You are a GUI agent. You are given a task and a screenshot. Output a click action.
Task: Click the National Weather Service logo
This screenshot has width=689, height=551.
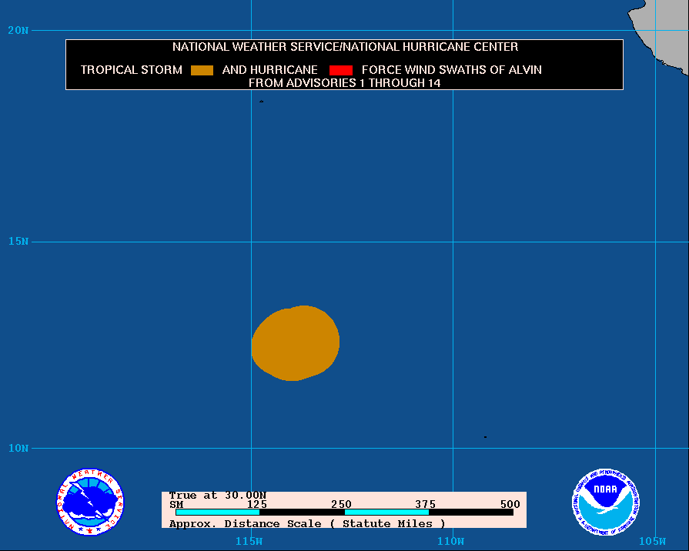[90, 502]
